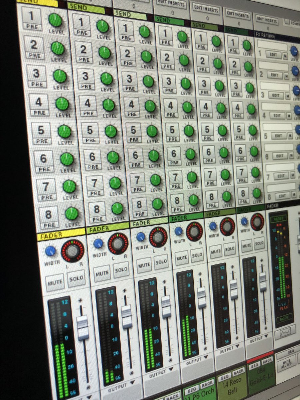Click the MUTE ALL OFF button
This screenshot has width=300, height=400.
[286, 363]
